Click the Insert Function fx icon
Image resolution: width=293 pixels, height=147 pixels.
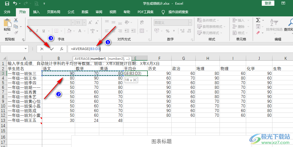pyautogui.click(x=62, y=49)
